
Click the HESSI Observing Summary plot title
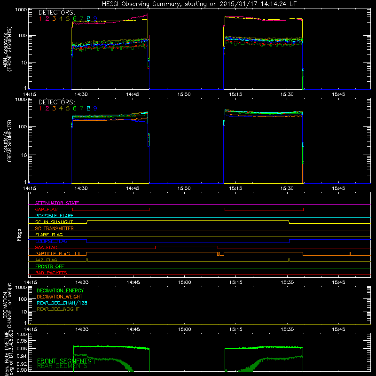pos(199,4)
